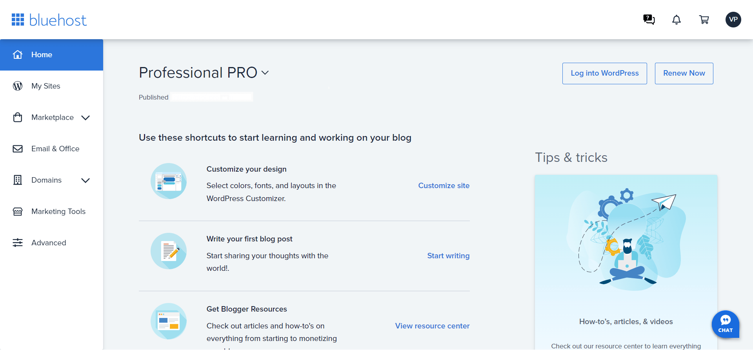Click the Home house icon
Image resolution: width=753 pixels, height=350 pixels.
pos(18,54)
